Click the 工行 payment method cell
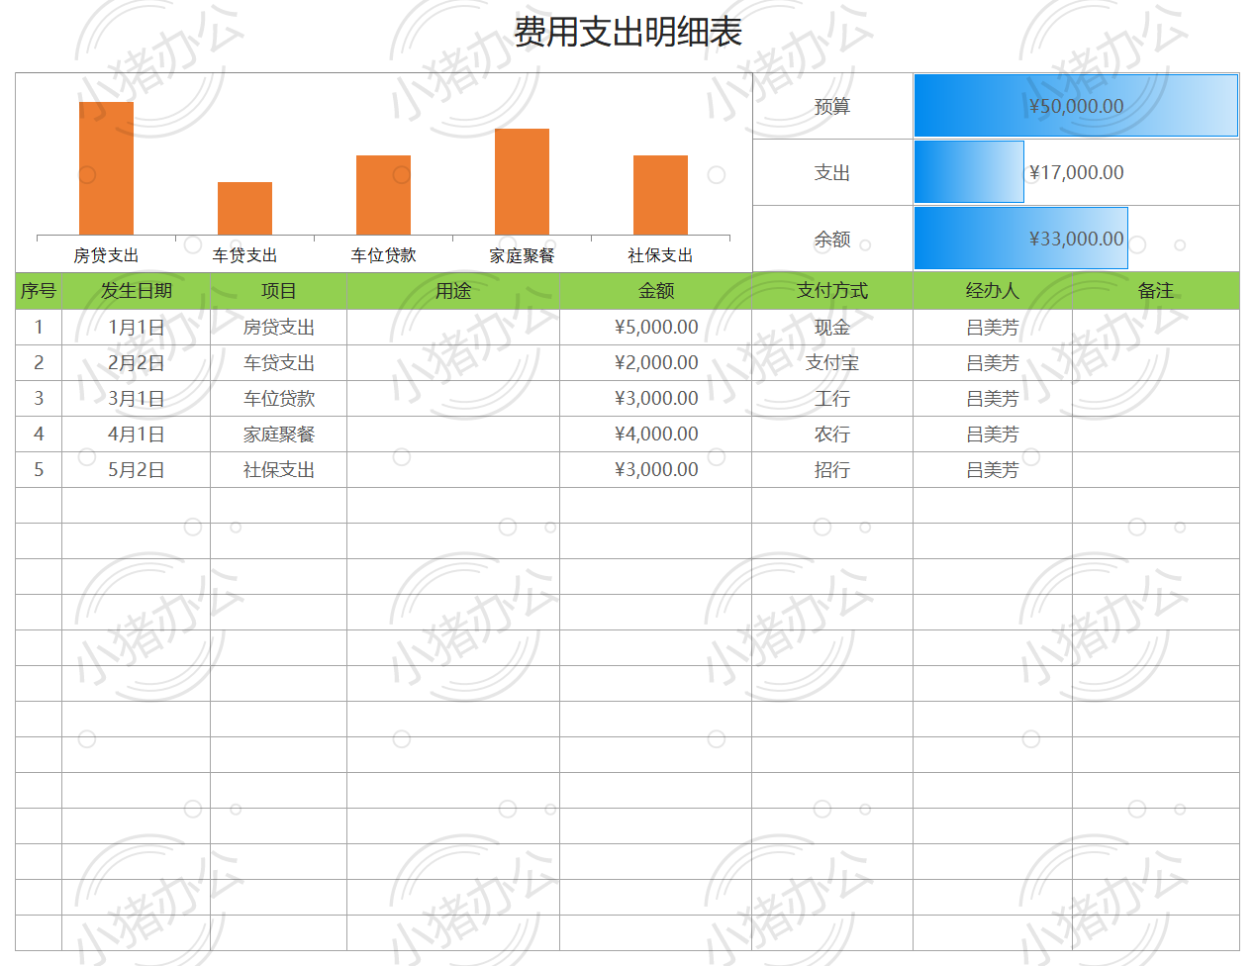The height and width of the screenshot is (966, 1255). pyautogui.click(x=832, y=399)
